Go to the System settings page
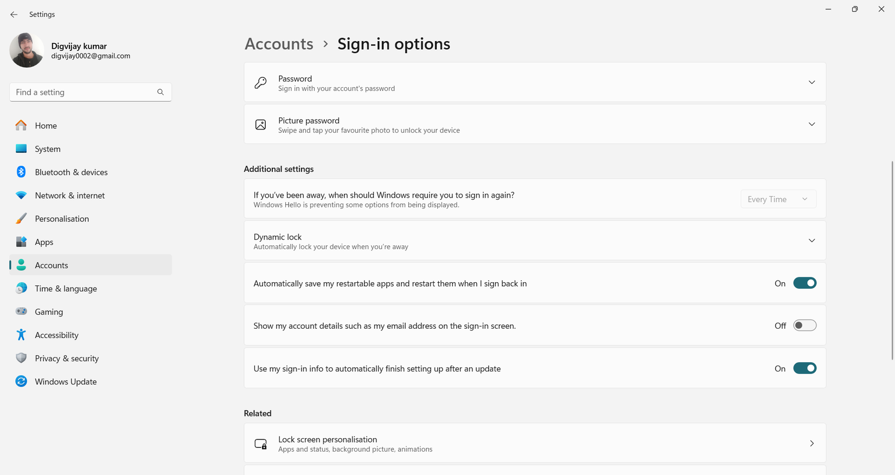Screen dimensions: 895x475 pyautogui.click(x=48, y=149)
